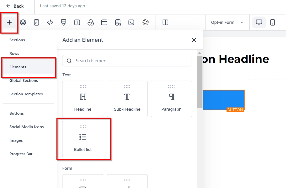
Task: Click the Back link
Action: pyautogui.click(x=15, y=6)
